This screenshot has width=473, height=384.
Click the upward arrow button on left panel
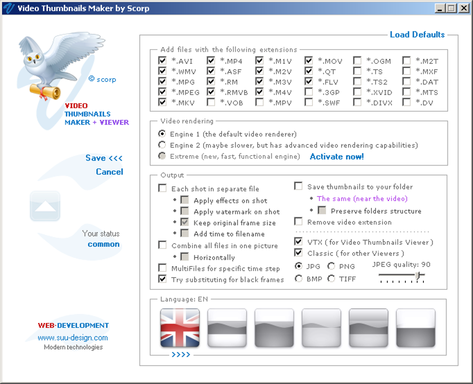coord(45,206)
